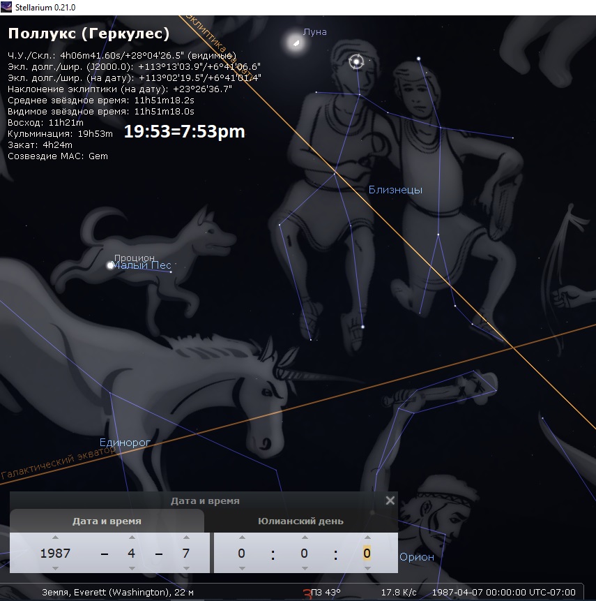Click the 17.8 К/с frame rate readout

[399, 592]
